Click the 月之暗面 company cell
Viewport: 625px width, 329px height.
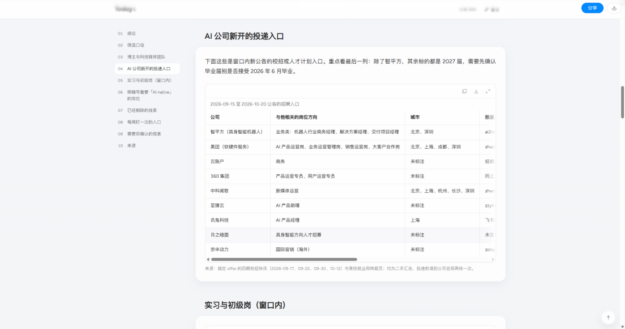[238, 235]
